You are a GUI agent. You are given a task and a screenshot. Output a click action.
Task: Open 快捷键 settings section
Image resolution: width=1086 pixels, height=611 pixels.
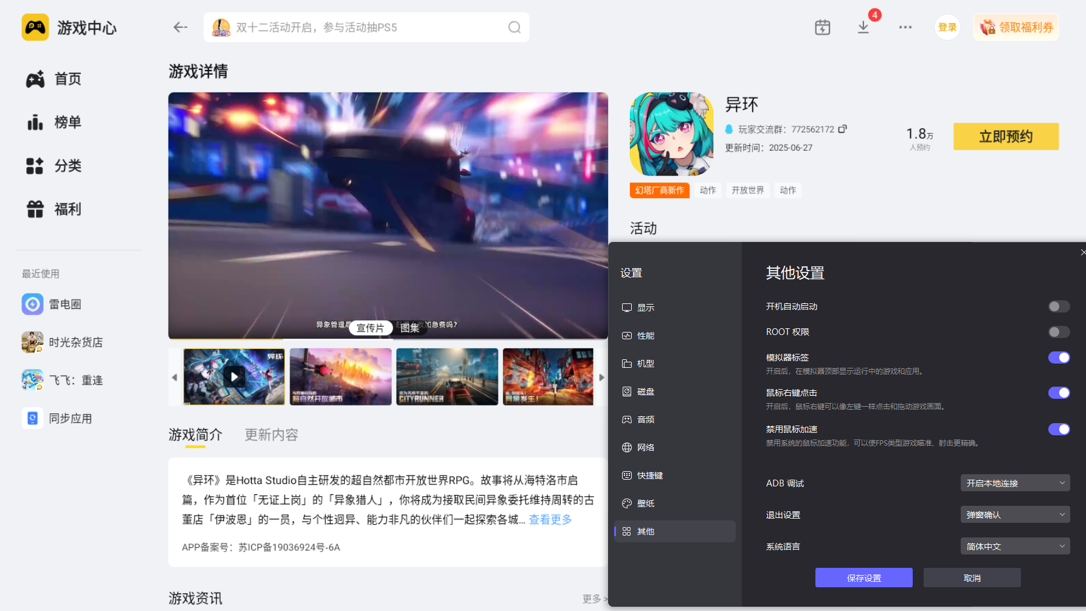tap(674, 475)
